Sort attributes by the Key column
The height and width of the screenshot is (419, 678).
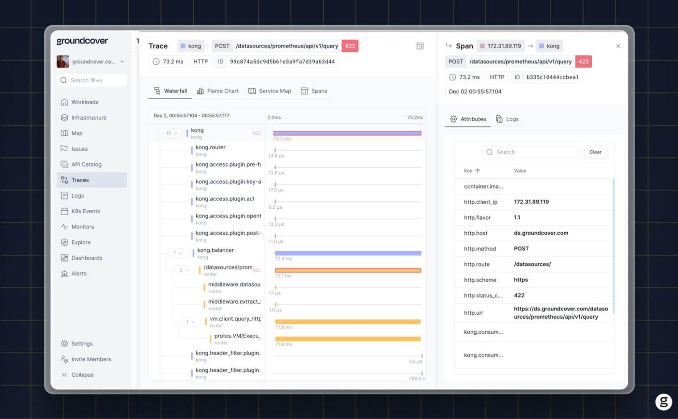pos(472,171)
